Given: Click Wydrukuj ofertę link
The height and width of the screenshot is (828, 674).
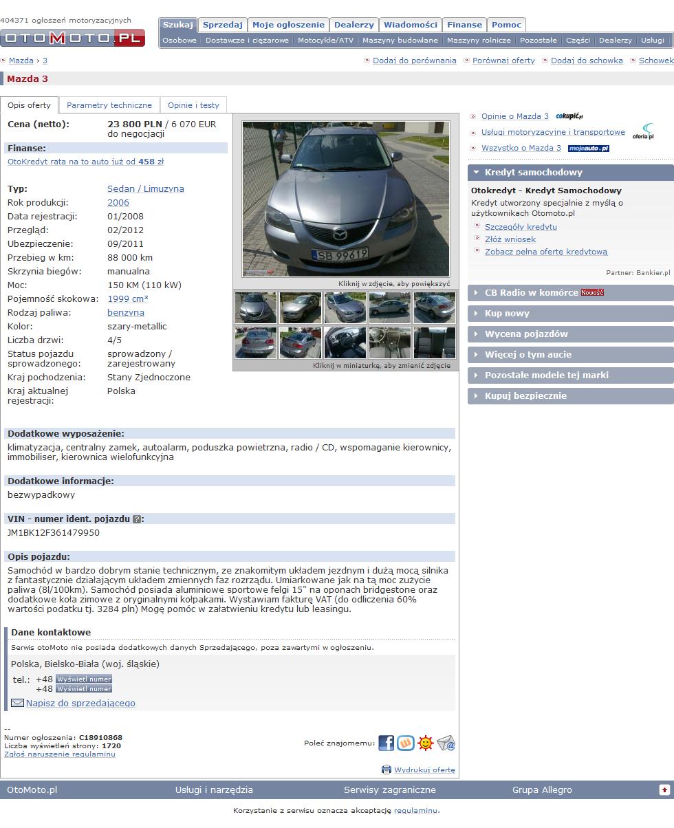Looking at the screenshot, I should [x=424, y=770].
